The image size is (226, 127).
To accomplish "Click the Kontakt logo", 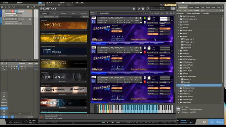I will [x=48, y=8].
